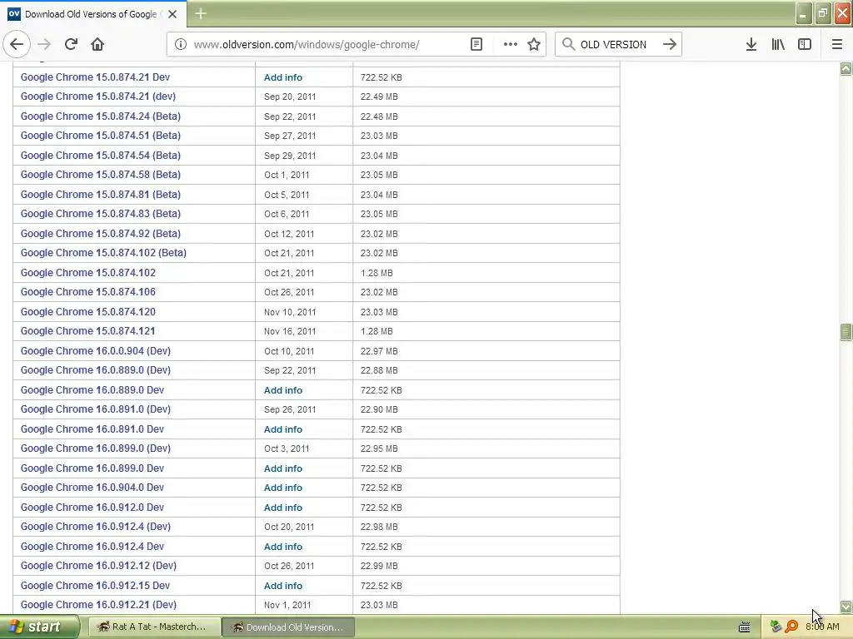Viewport: 853px width, 639px height.
Task: Click the page scrollbar up arrow
Action: [846, 68]
